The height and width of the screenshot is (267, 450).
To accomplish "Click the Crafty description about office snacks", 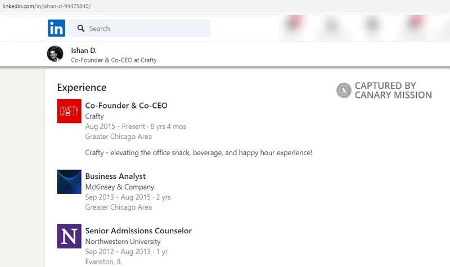I will (199, 152).
